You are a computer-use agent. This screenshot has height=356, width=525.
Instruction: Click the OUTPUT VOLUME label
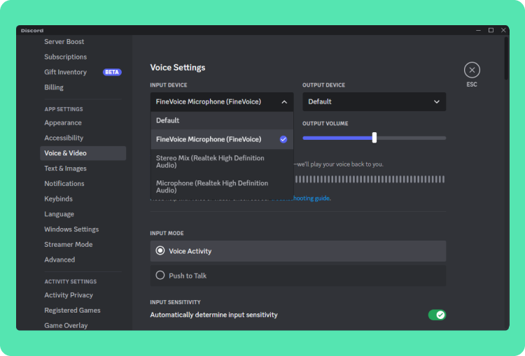(x=325, y=124)
